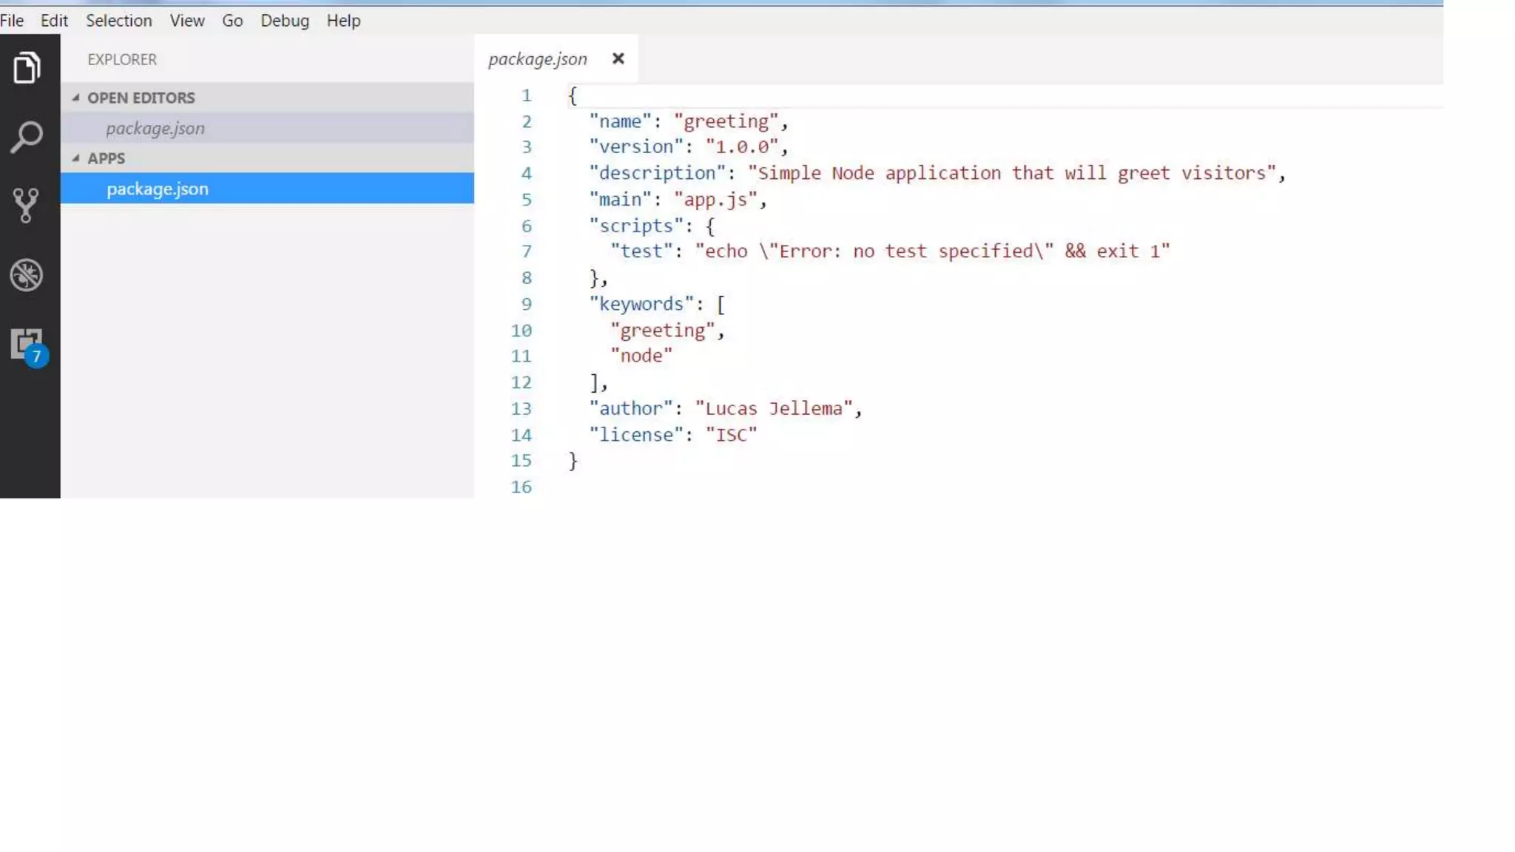This screenshot has width=1515, height=852.
Task: Collapse the OPEN EDITORS section arrow
Action: [75, 98]
